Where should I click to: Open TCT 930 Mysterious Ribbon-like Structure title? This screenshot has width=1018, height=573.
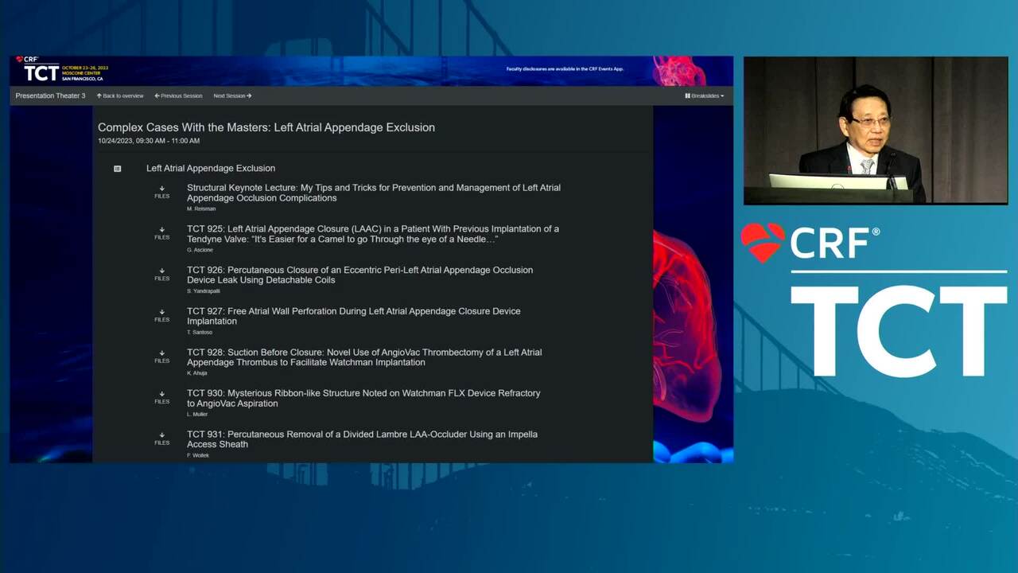click(x=363, y=398)
